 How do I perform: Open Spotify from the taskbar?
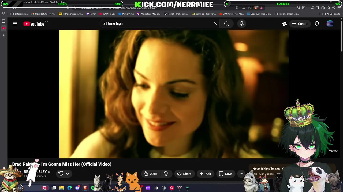point(93,188)
